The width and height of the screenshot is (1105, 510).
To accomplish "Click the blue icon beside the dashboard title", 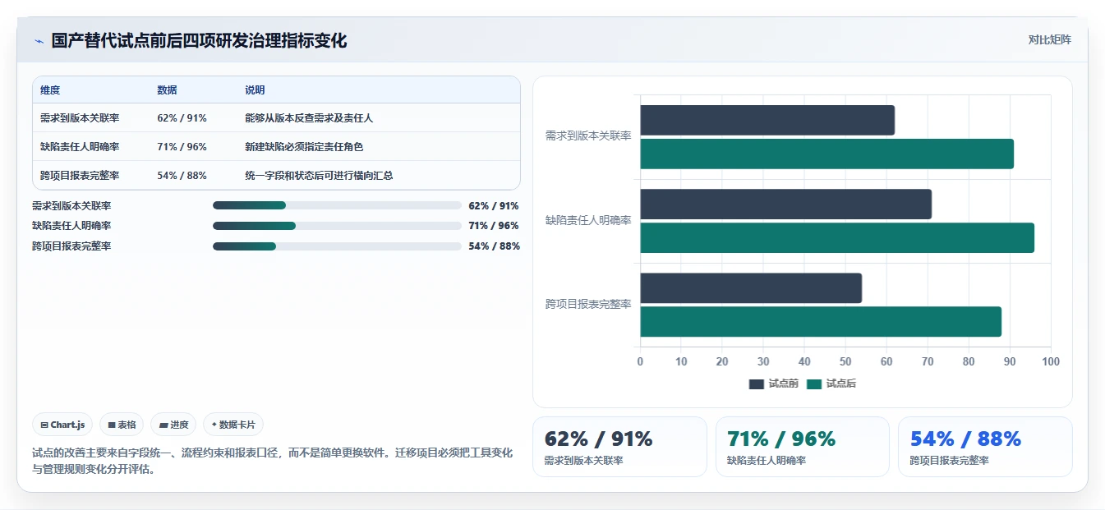I will 39,41.
